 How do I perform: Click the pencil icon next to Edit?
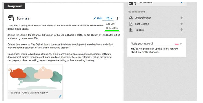click(x=95, y=18)
